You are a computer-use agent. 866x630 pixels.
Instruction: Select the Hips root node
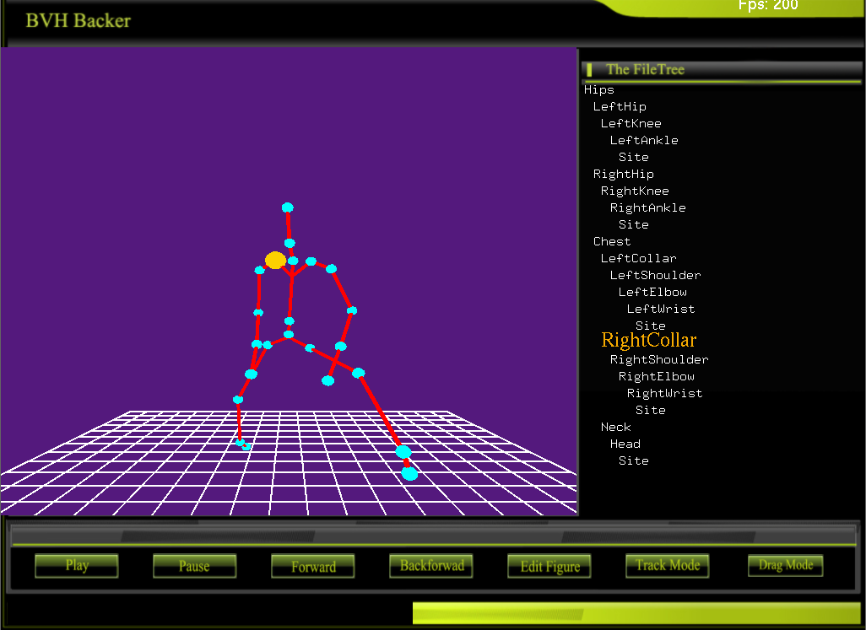pos(599,90)
